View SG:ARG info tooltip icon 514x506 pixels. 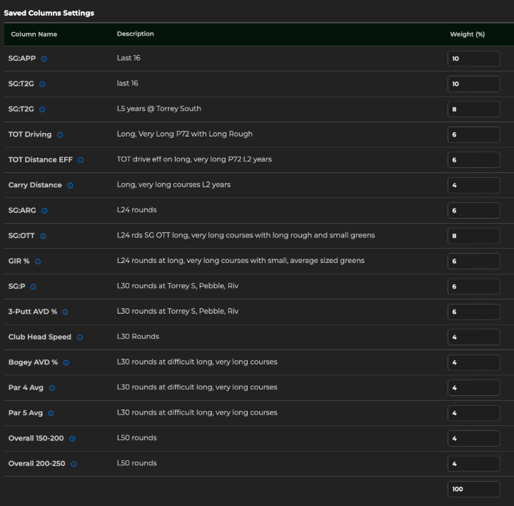click(44, 211)
